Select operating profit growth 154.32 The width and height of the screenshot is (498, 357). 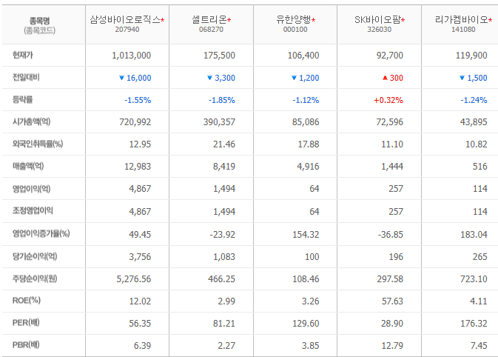tap(306, 235)
